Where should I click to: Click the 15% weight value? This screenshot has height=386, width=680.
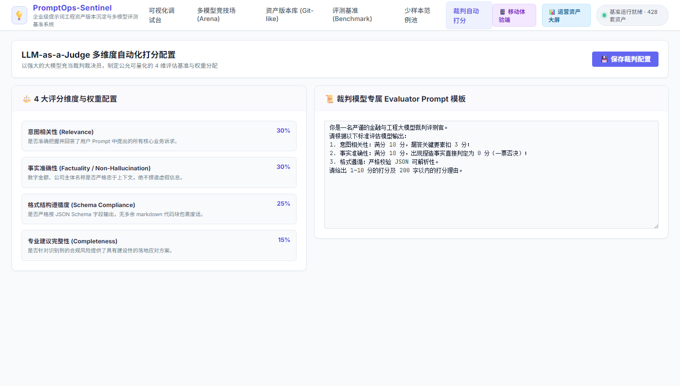284,240
